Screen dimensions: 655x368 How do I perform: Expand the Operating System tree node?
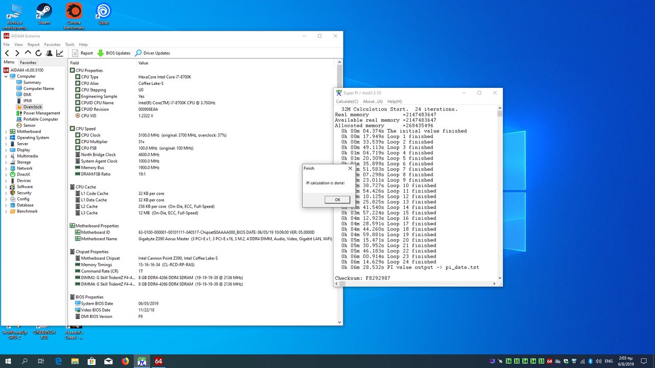click(x=6, y=137)
